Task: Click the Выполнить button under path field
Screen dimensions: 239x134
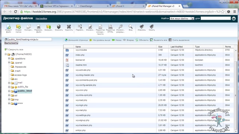Action: [x=11, y=43]
